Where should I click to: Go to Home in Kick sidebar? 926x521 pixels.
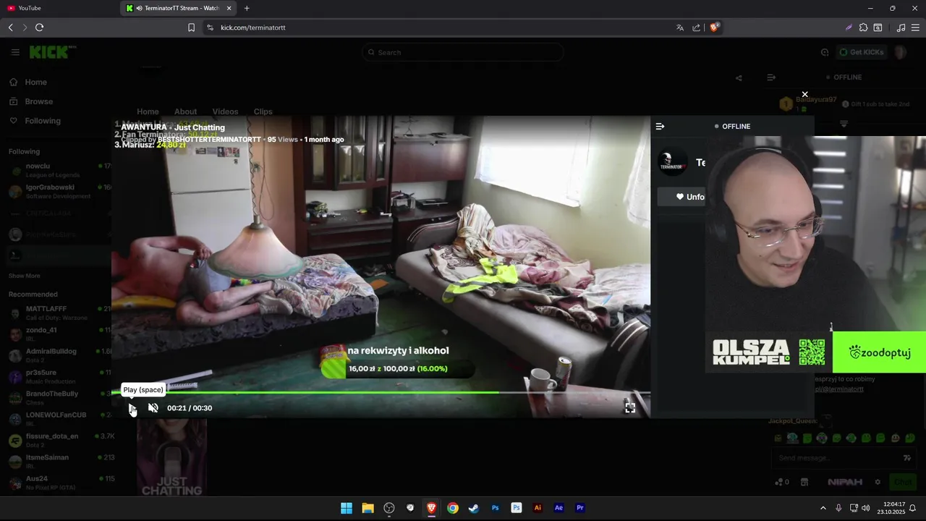coord(35,82)
